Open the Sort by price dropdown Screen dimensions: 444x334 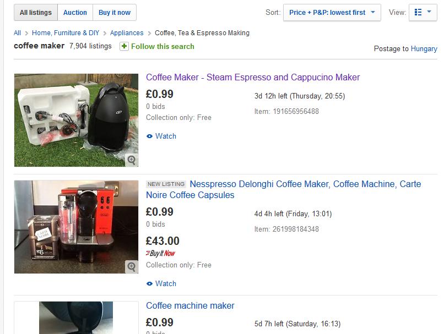click(332, 13)
